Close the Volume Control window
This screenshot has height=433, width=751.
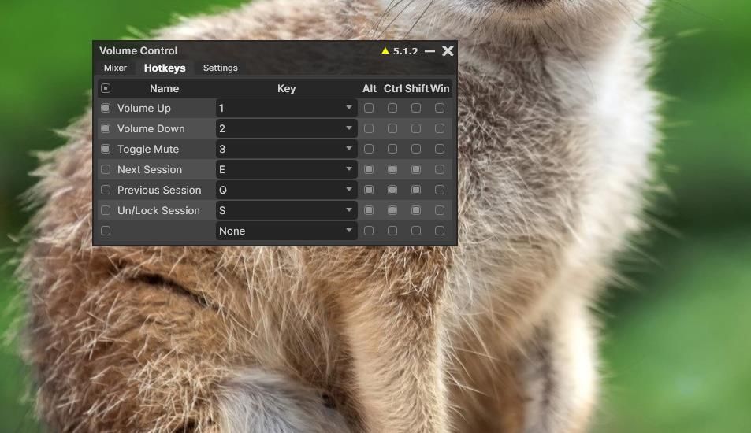point(448,51)
